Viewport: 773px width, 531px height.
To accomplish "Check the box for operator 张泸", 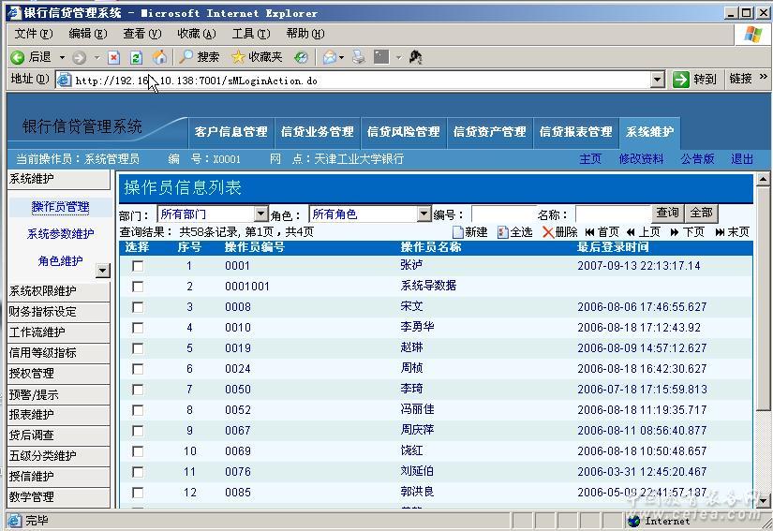I will pyautogui.click(x=138, y=266).
